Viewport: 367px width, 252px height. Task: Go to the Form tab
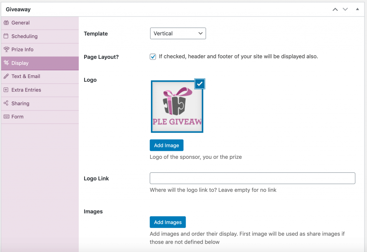(x=40, y=117)
